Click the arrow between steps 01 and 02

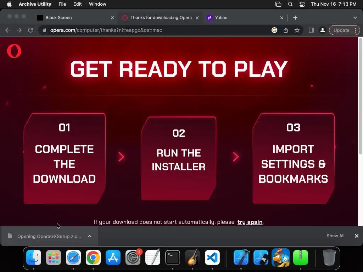(x=121, y=157)
